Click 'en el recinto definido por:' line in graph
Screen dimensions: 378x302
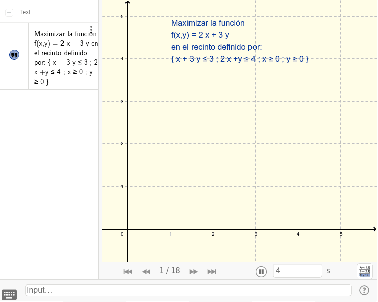click(217, 47)
